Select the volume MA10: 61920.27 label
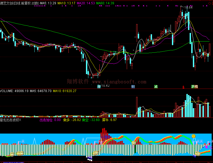This screenshot has height=163, width=213. click(x=65, y=91)
